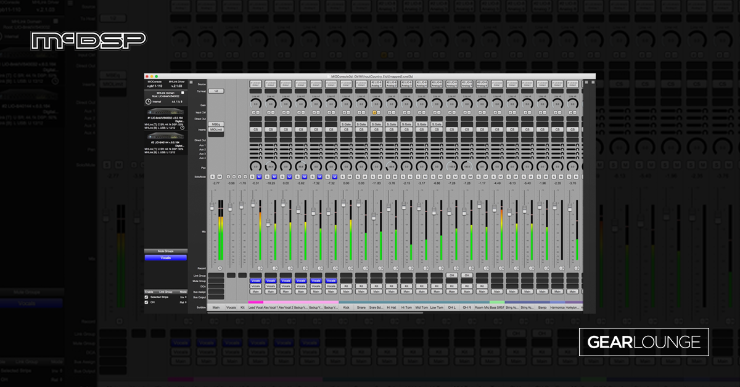The width and height of the screenshot is (740, 387).
Task: Open Mute Group Vocals selector on Lead Vocal
Action: (x=255, y=280)
